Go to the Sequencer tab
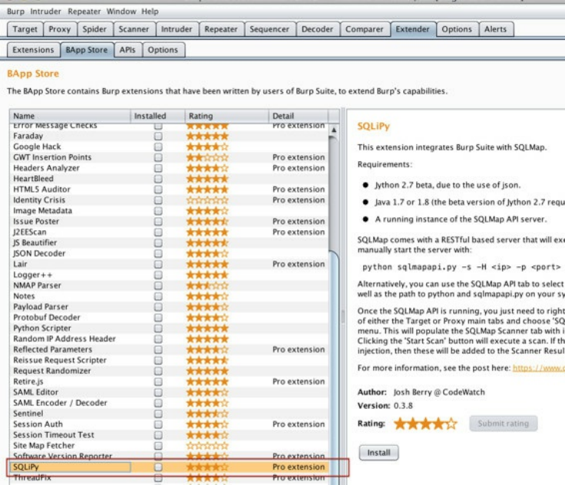 269,29
